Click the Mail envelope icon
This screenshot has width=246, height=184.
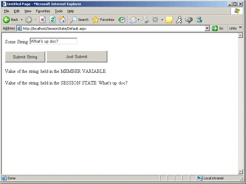coord(133,20)
